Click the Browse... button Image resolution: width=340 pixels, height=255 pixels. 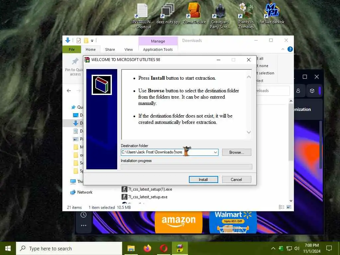(x=236, y=152)
